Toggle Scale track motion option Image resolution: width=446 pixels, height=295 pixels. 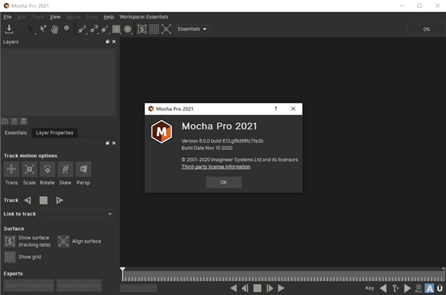[x=29, y=169]
